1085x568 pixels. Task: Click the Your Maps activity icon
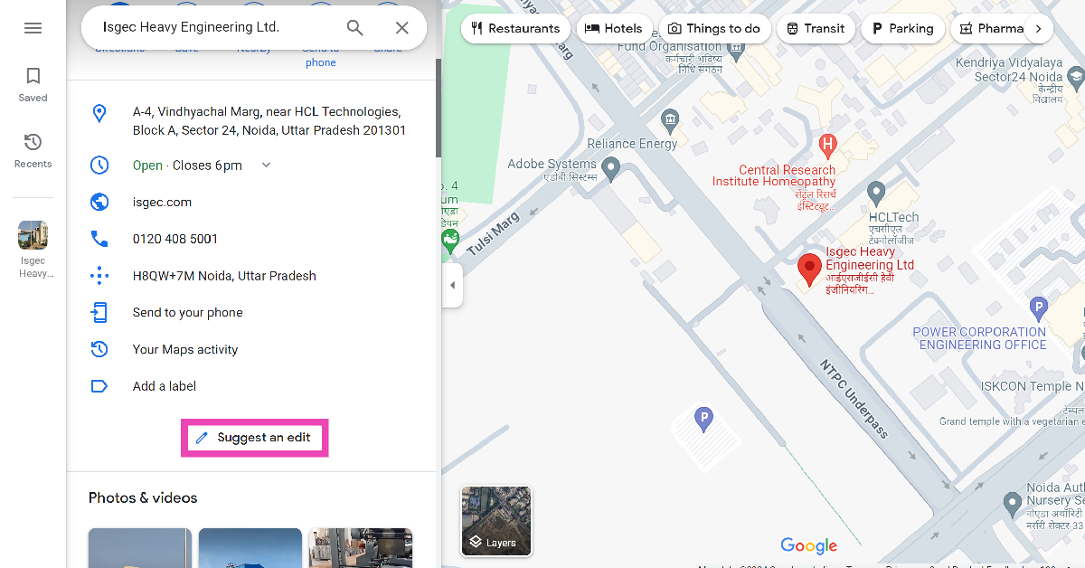(99, 349)
